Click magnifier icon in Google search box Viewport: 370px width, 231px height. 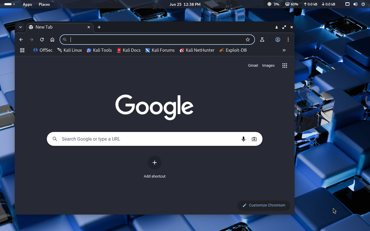55,139
